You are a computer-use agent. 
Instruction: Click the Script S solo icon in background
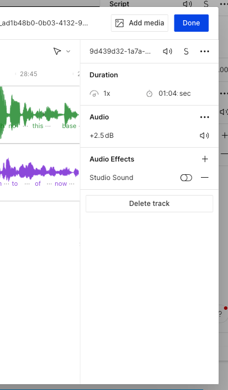coord(206,4)
